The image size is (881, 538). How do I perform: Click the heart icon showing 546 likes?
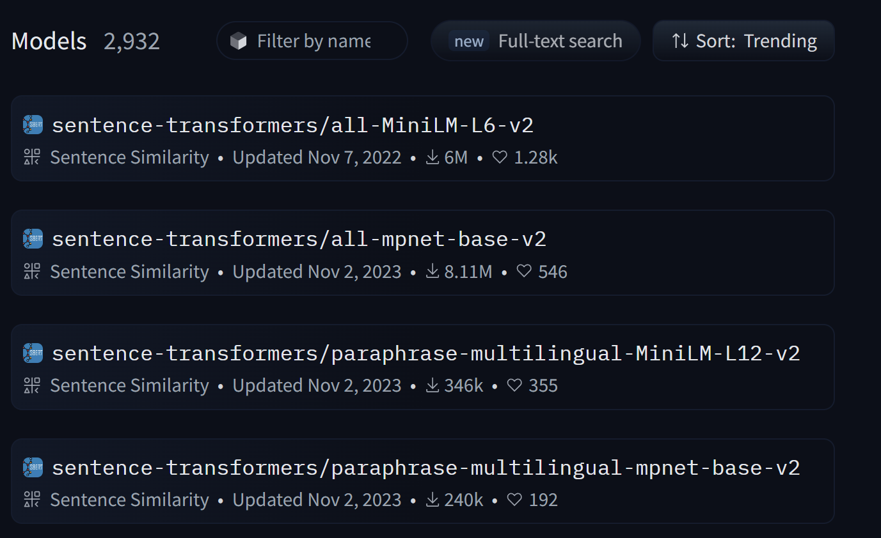tap(524, 272)
